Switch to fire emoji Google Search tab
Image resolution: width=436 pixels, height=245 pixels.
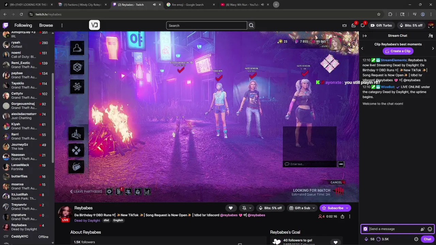point(190,5)
